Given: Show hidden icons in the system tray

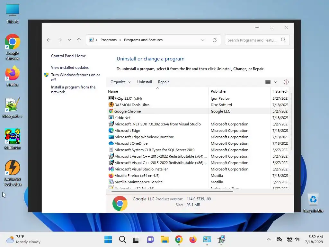Looking at the screenshot, I should coord(269,239).
